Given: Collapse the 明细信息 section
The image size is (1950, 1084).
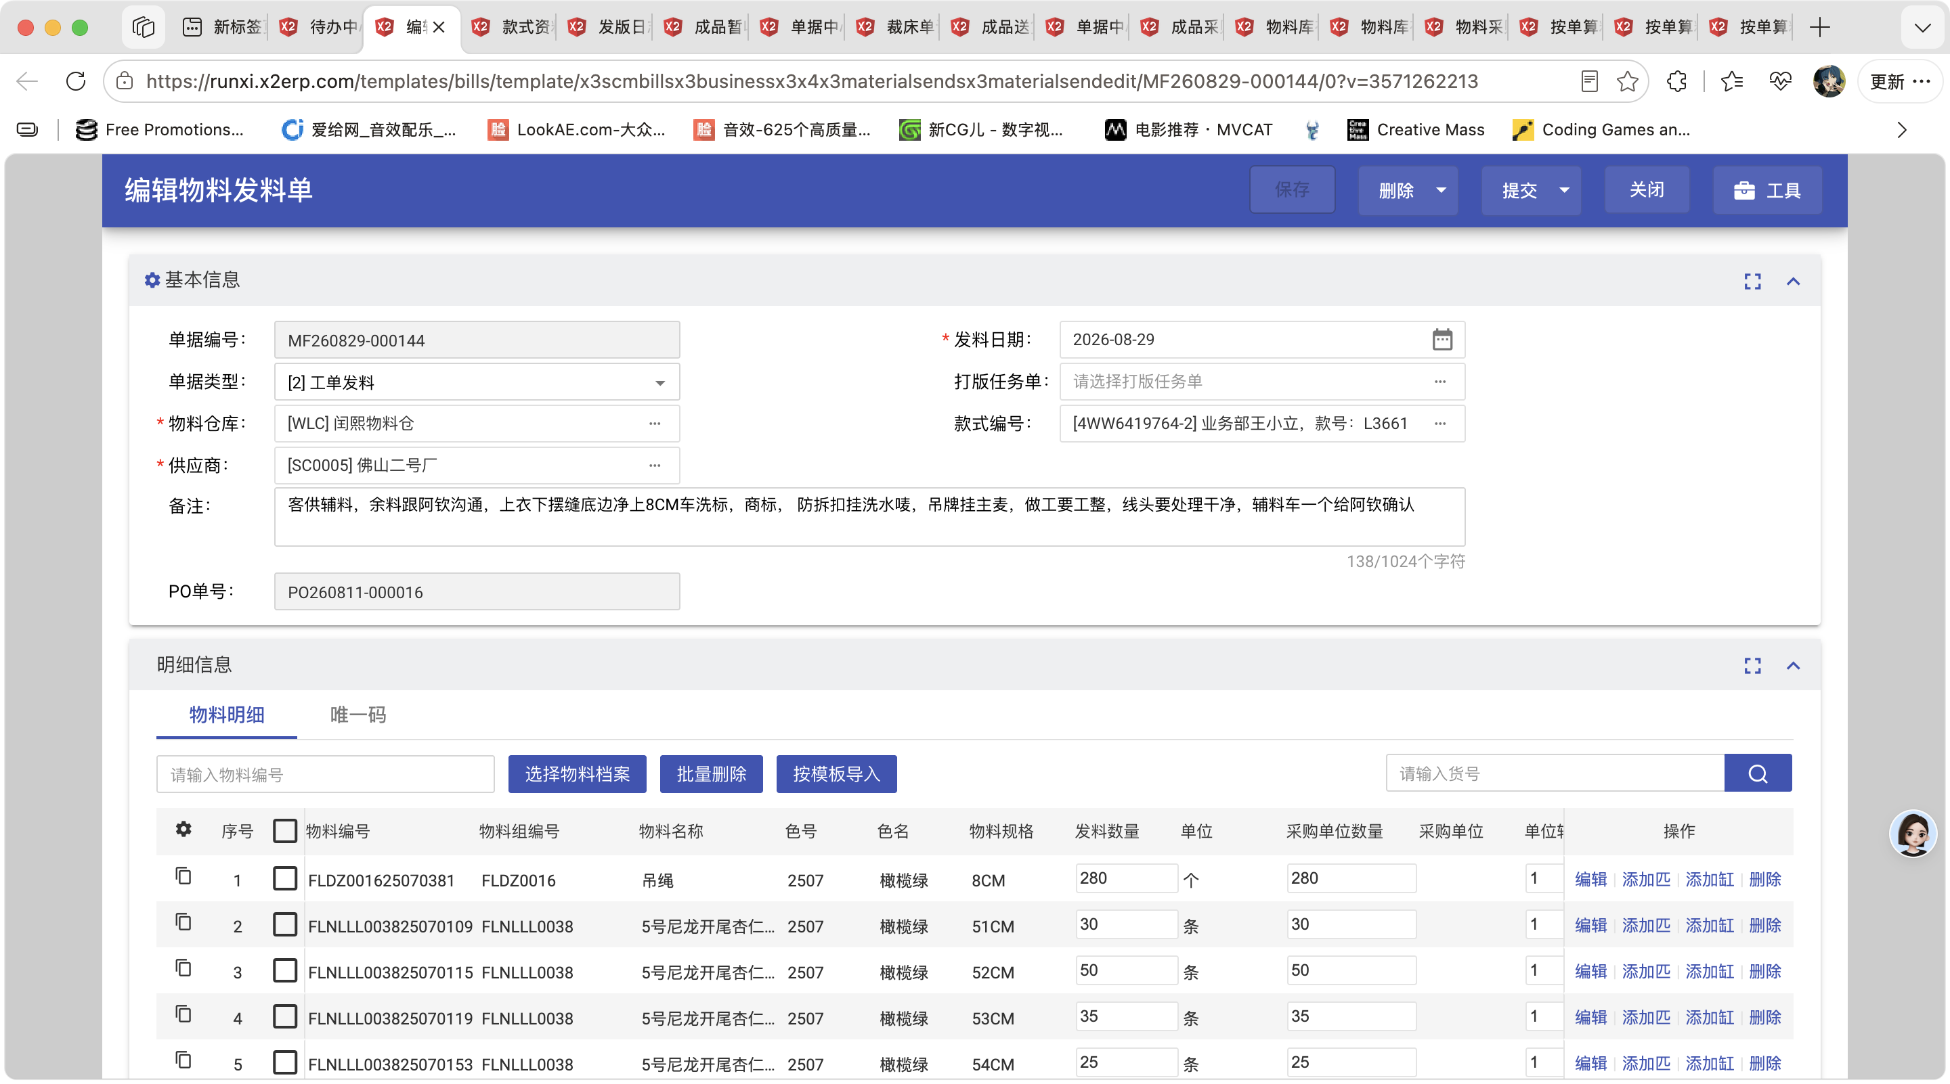Looking at the screenshot, I should 1792,666.
